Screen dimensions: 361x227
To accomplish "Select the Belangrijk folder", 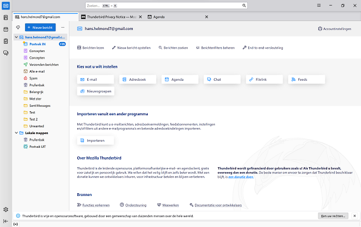I will (41, 92).
